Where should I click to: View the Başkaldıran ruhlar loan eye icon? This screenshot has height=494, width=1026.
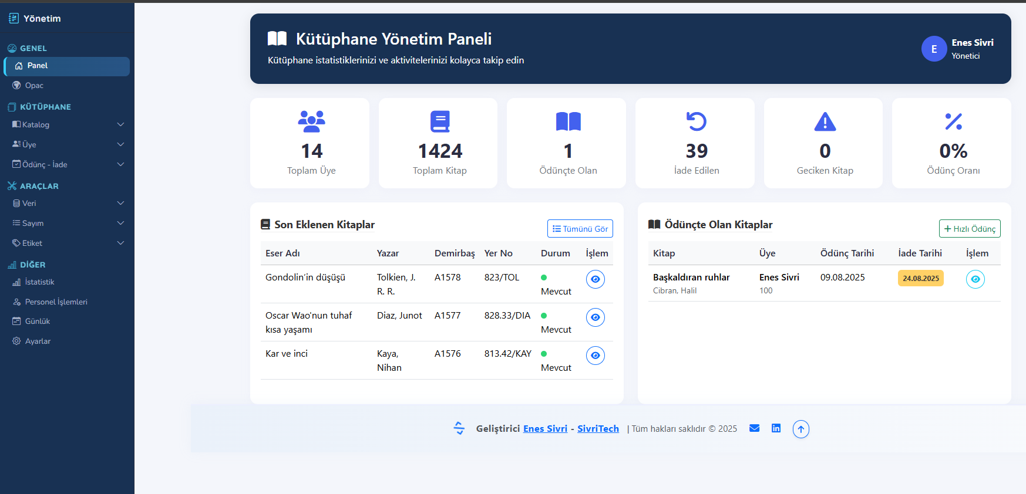(x=975, y=279)
